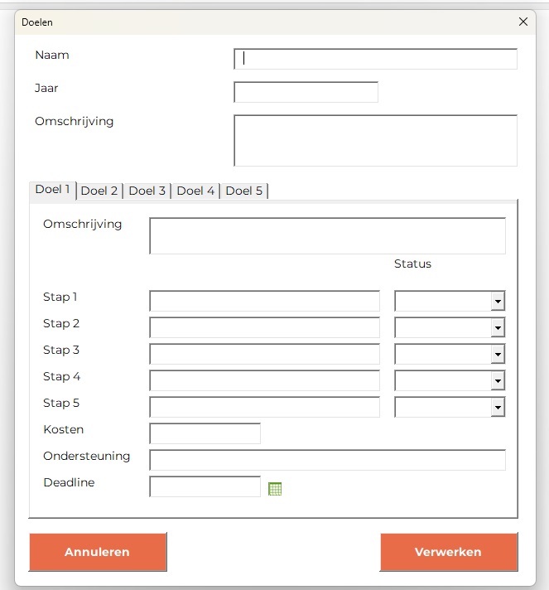Go to the Doel 5 tab
The image size is (549, 590).
(244, 191)
